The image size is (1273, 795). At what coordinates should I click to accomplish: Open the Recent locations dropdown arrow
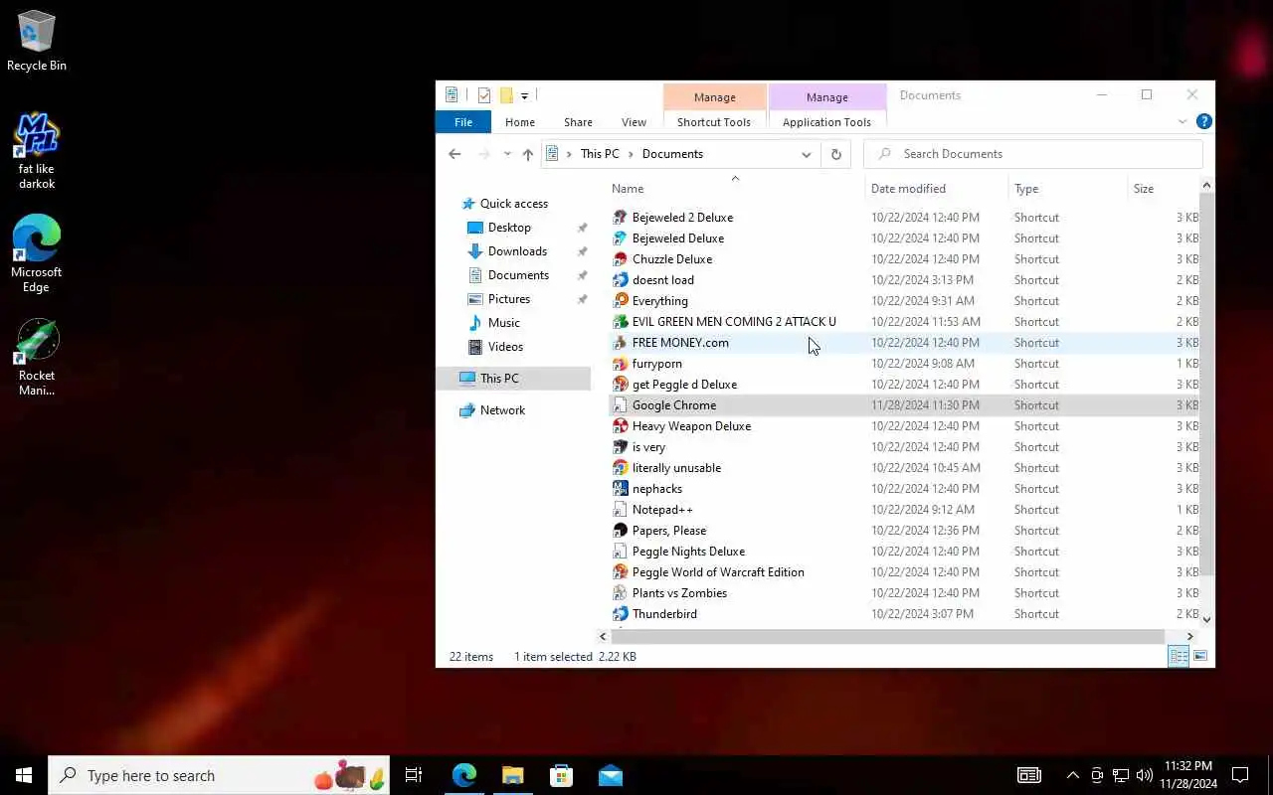[x=507, y=154]
